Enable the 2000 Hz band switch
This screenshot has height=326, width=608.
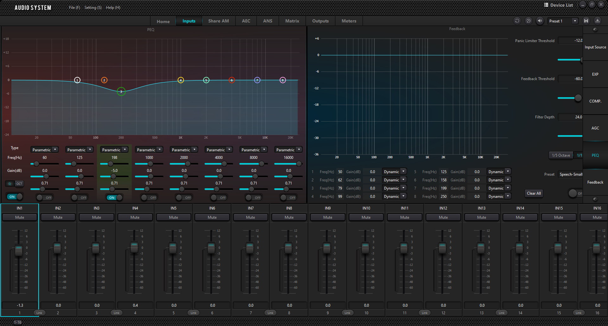pyautogui.click(x=184, y=197)
